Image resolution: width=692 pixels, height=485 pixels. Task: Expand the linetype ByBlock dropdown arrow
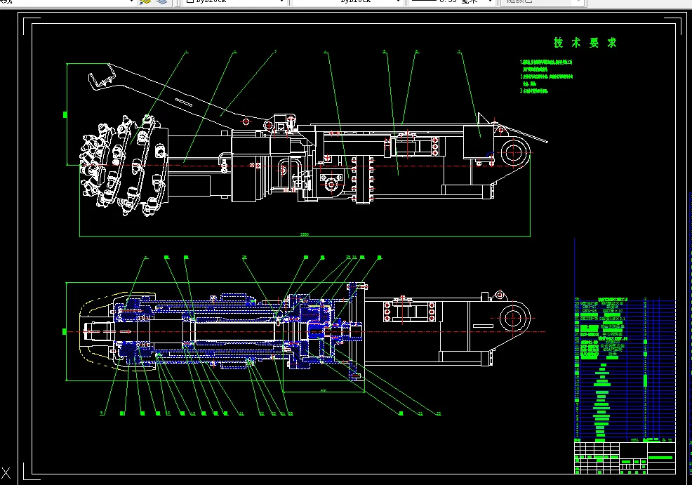(398, 2)
